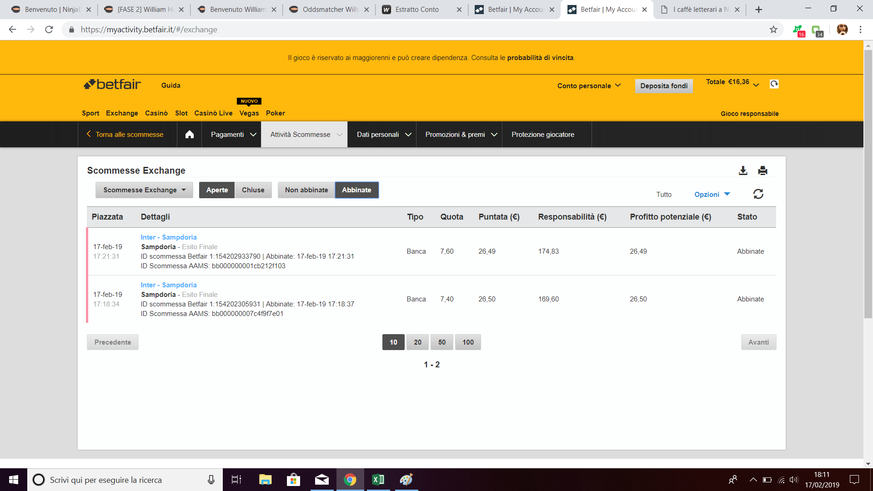
Task: Bookmark this page with star icon
Action: click(773, 30)
